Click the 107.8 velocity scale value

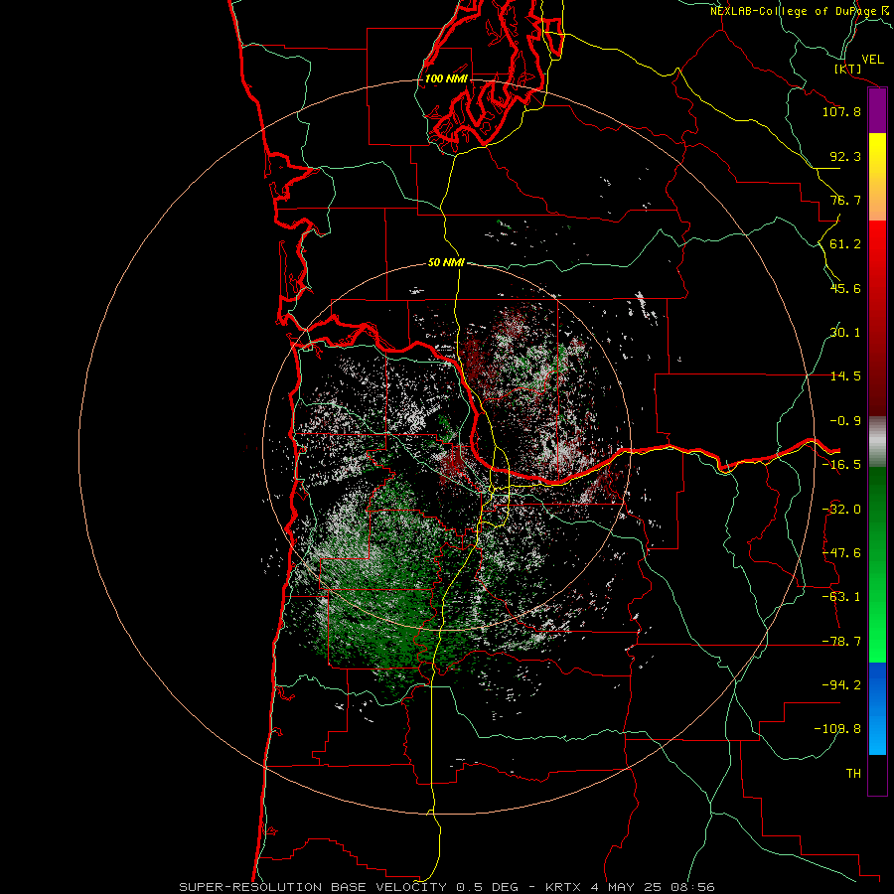pyautogui.click(x=841, y=111)
